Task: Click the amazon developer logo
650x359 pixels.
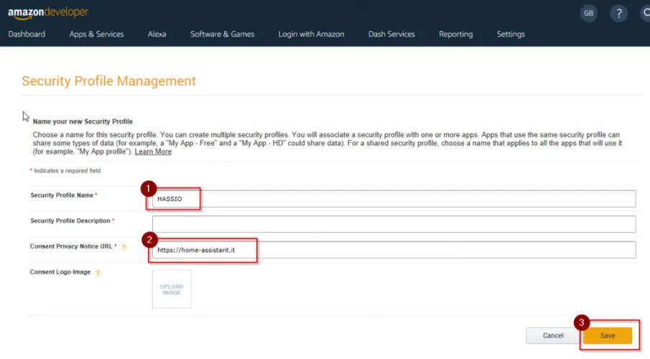Action: [48, 13]
